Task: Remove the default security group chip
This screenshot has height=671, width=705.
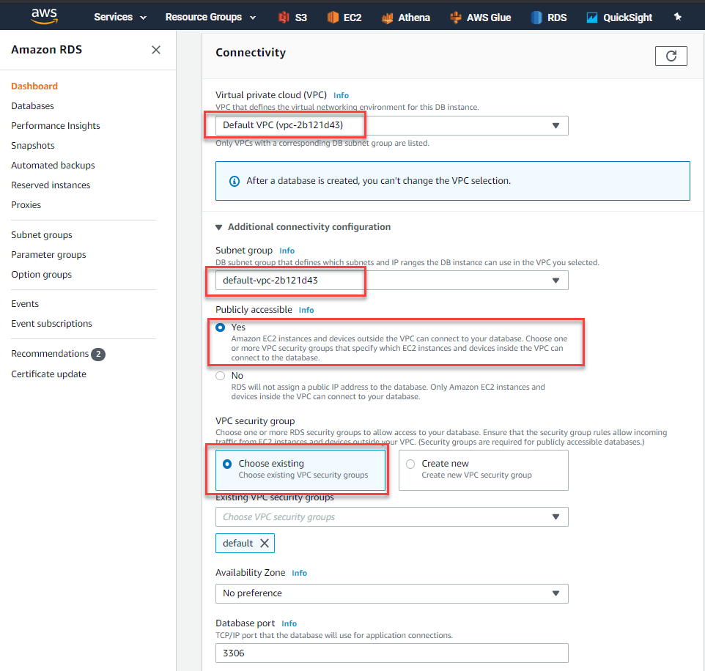Action: (266, 543)
